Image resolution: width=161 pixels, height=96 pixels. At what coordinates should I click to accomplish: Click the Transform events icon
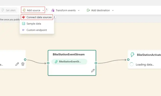(x=53, y=10)
